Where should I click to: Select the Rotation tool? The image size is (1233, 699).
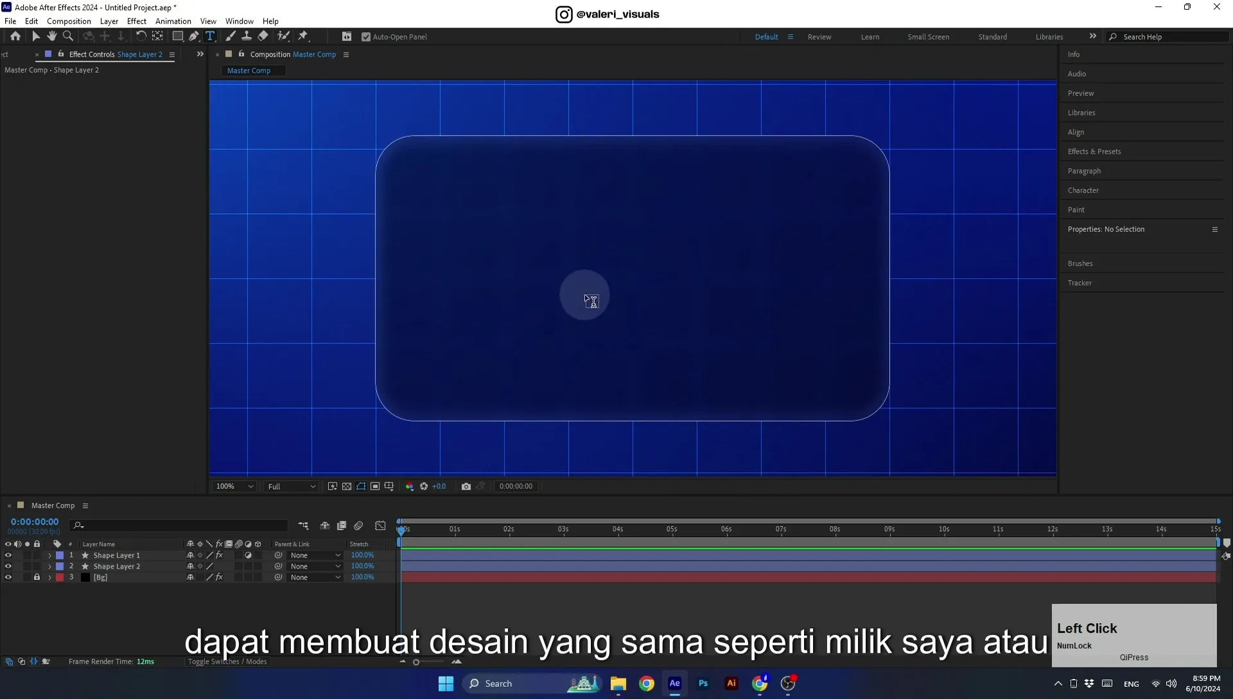141,36
